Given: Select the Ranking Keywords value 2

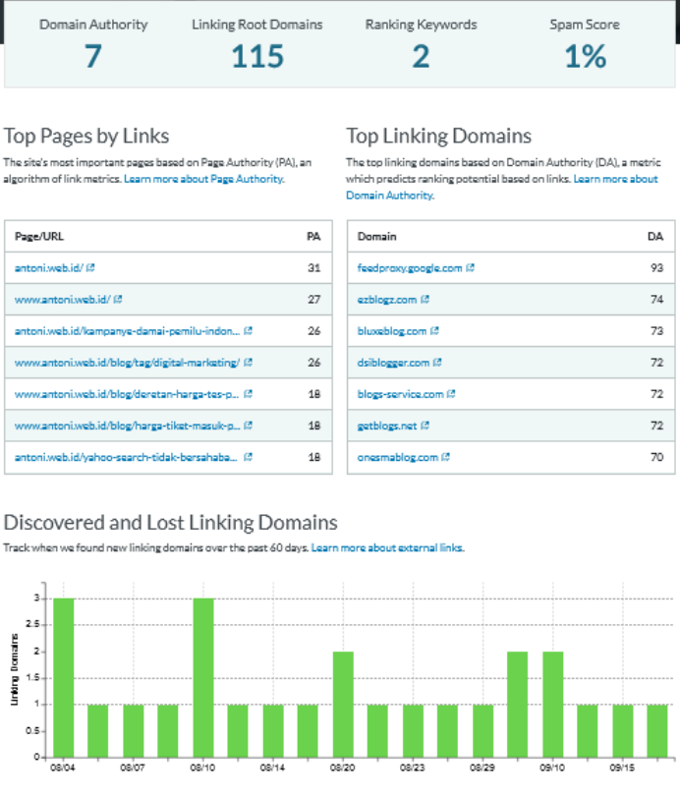Looking at the screenshot, I should (421, 57).
